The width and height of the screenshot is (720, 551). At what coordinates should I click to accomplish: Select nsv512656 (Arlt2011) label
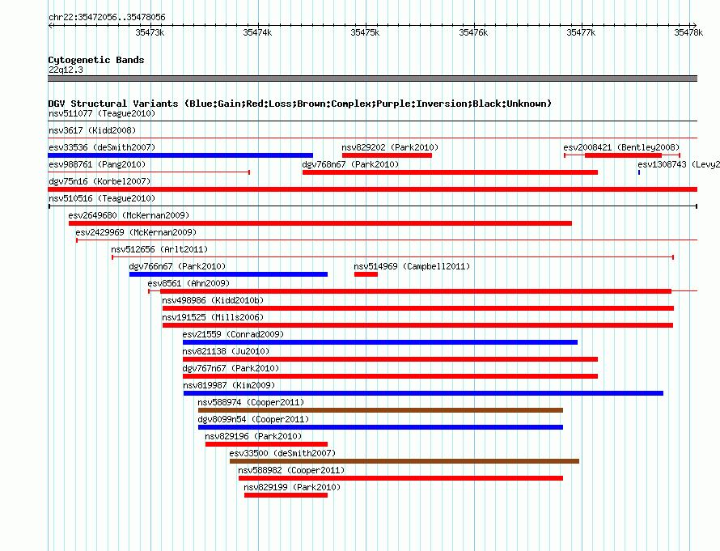tap(159, 249)
